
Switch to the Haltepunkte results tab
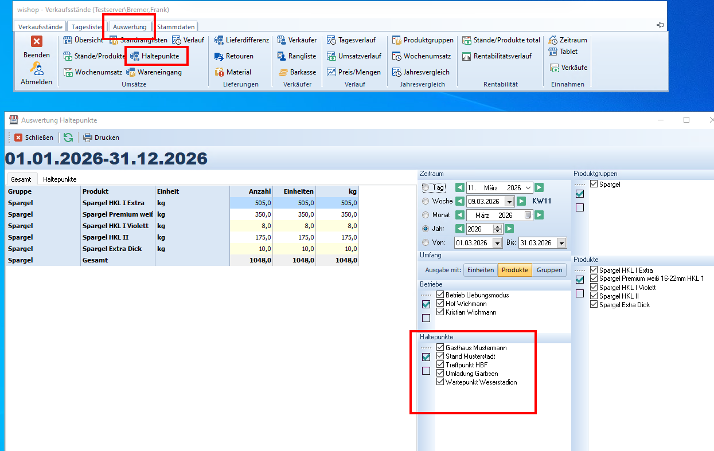point(60,179)
